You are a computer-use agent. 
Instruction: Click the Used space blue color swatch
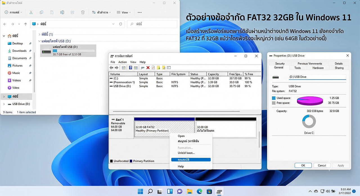tap(274, 98)
